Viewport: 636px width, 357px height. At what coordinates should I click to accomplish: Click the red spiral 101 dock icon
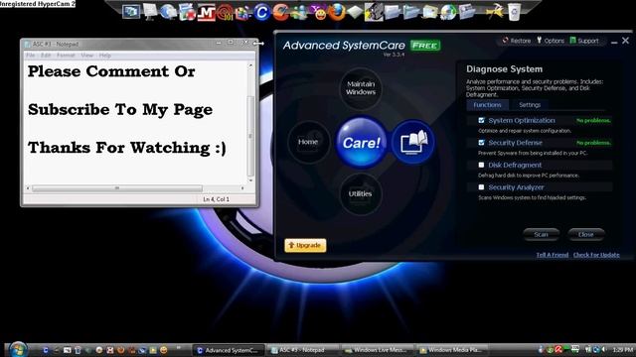(225, 13)
